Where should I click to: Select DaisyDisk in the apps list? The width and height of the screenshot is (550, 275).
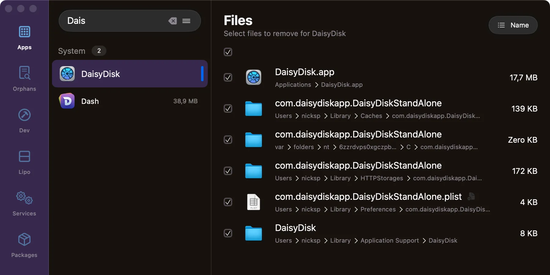pyautogui.click(x=130, y=74)
